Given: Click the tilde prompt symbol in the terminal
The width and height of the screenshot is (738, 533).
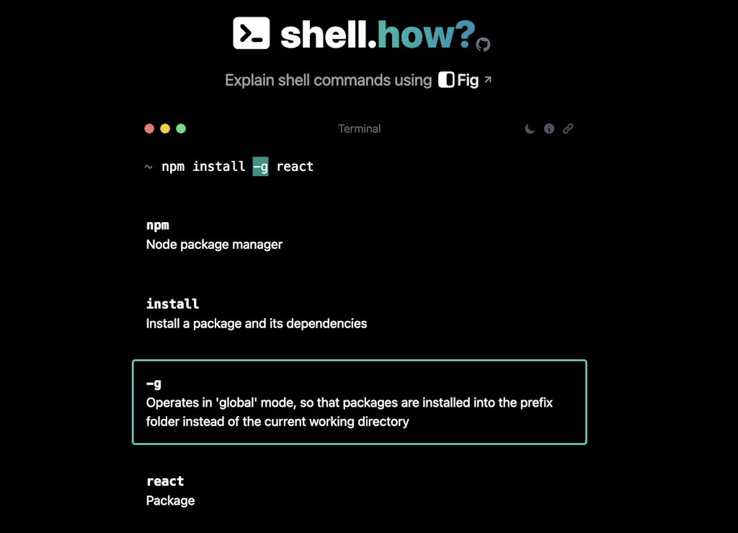Looking at the screenshot, I should [148, 167].
